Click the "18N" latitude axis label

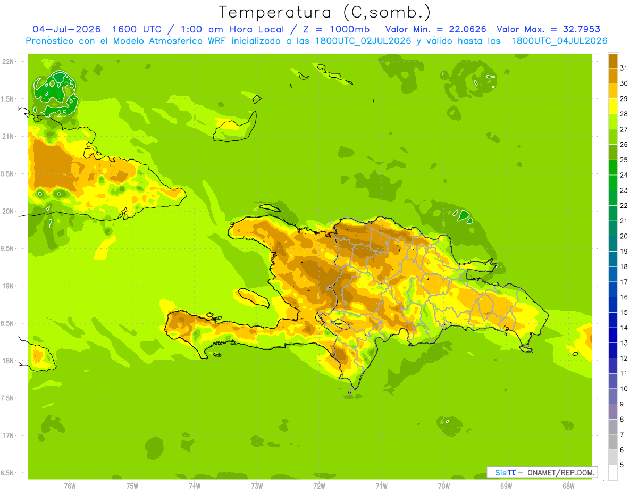(x=7, y=361)
